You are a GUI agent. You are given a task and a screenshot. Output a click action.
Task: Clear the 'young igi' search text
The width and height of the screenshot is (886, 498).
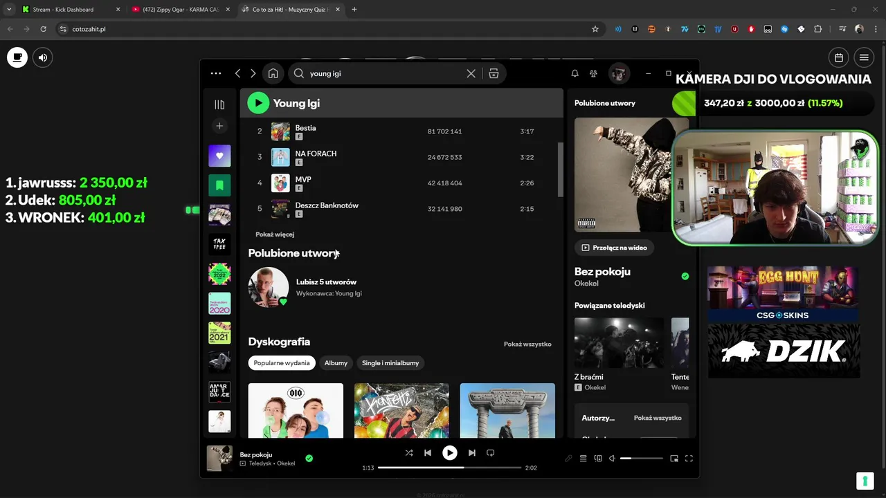click(471, 73)
